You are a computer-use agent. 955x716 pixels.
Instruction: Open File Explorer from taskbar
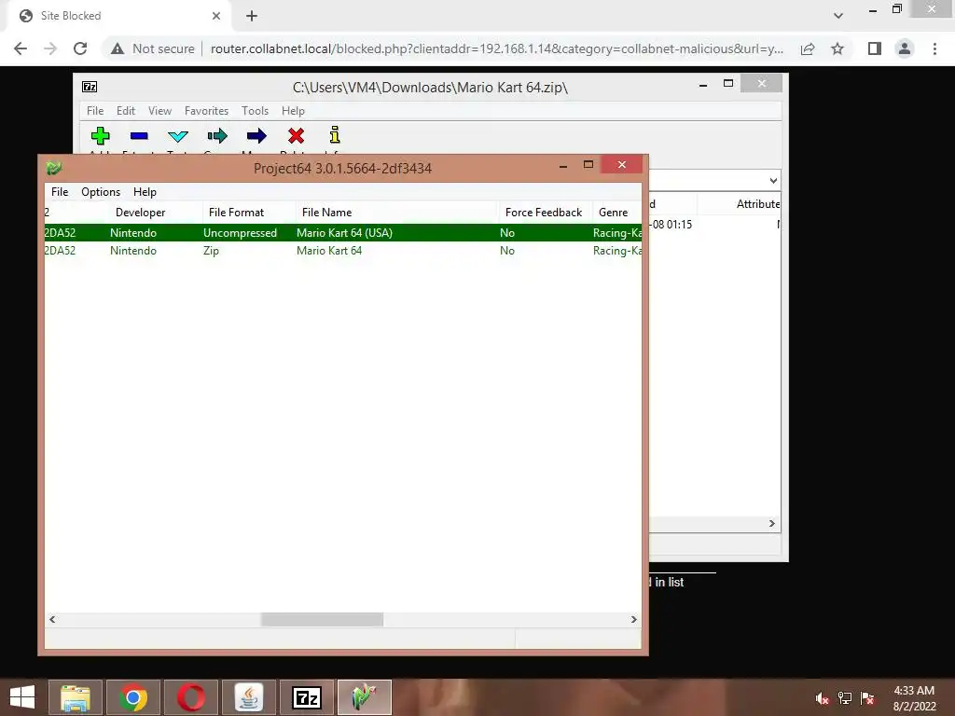(x=76, y=697)
